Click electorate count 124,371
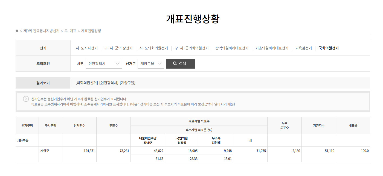 89,151
